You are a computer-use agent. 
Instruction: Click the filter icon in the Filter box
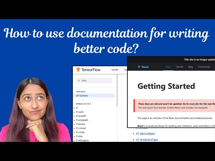pyautogui.click(x=79, y=80)
